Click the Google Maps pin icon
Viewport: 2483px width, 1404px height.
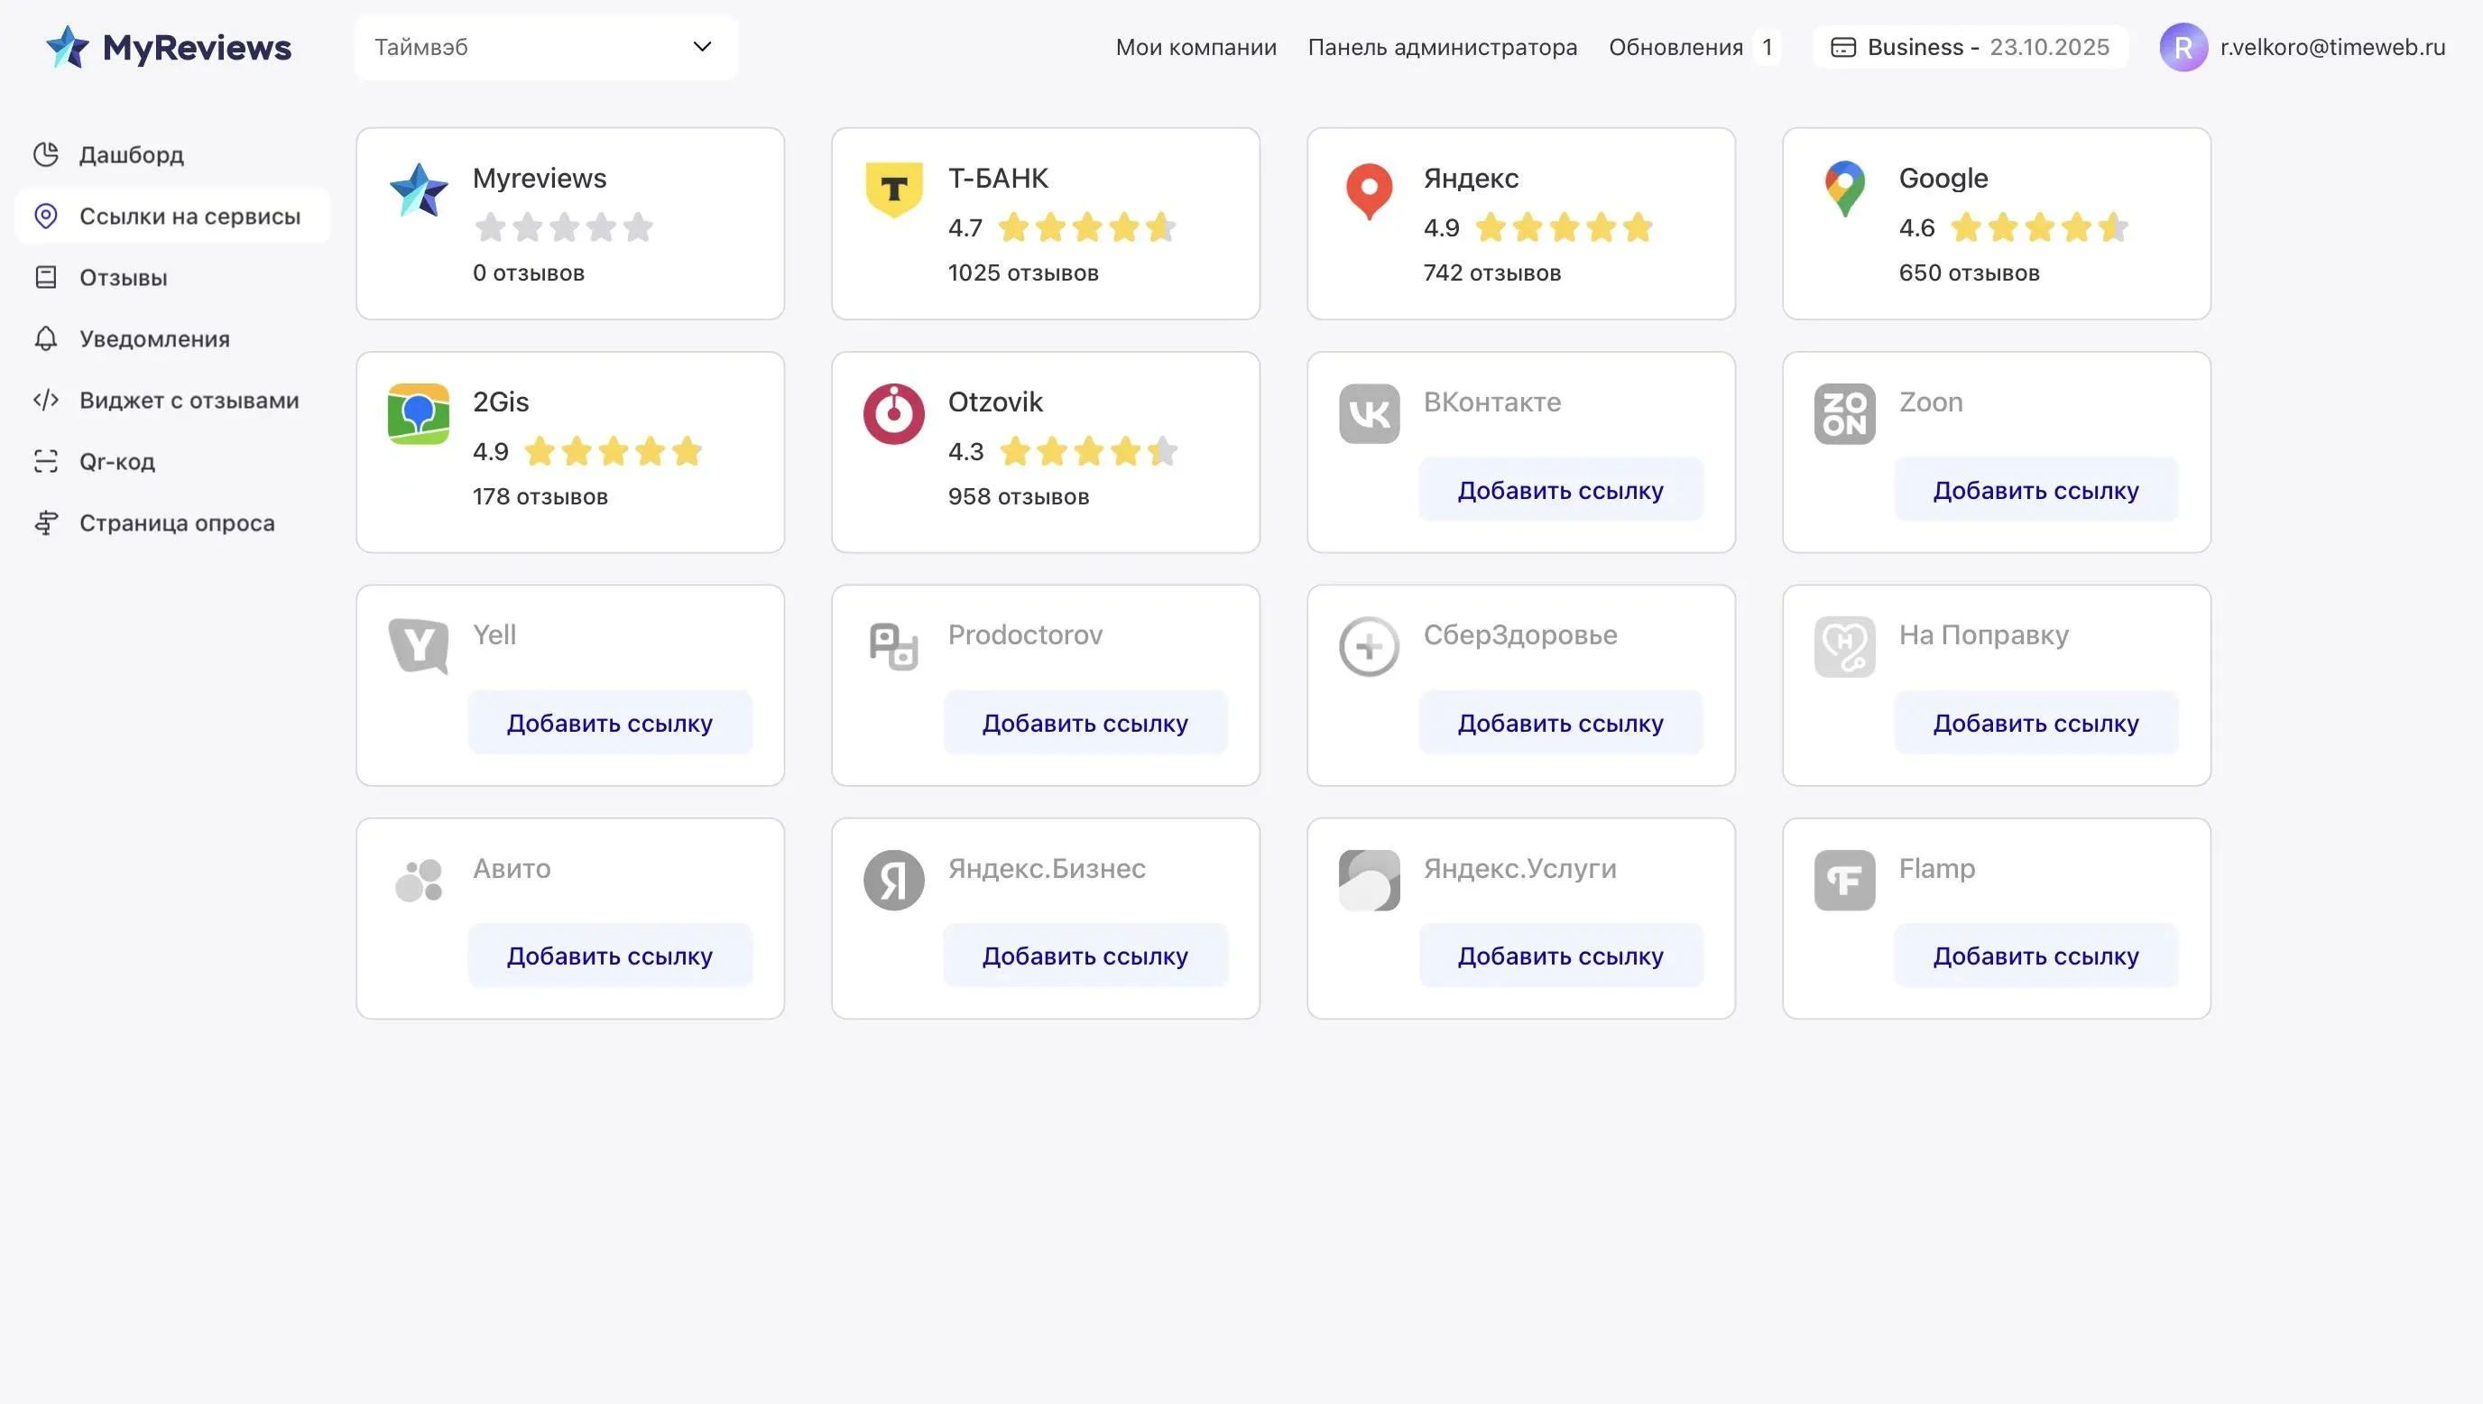pyautogui.click(x=1844, y=188)
